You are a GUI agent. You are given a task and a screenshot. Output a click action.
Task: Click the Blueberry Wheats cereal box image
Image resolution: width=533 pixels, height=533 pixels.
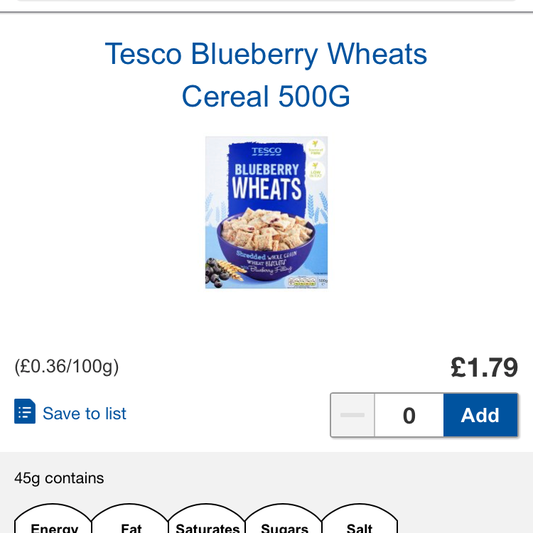(266, 212)
